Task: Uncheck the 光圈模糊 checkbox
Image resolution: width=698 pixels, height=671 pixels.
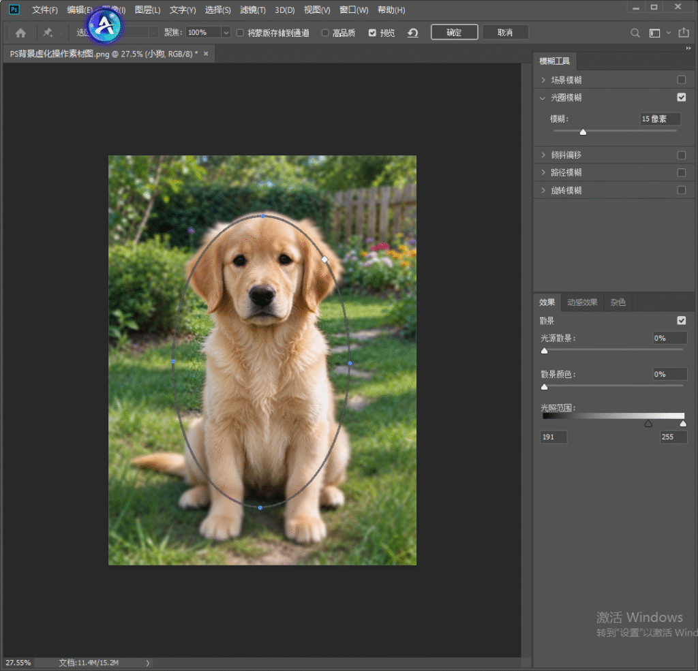Action: (x=681, y=97)
